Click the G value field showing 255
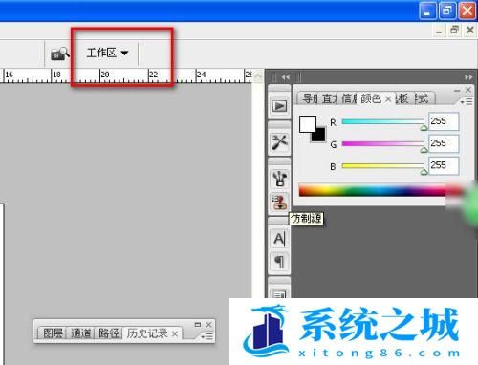The width and height of the screenshot is (478, 365). tap(444, 143)
